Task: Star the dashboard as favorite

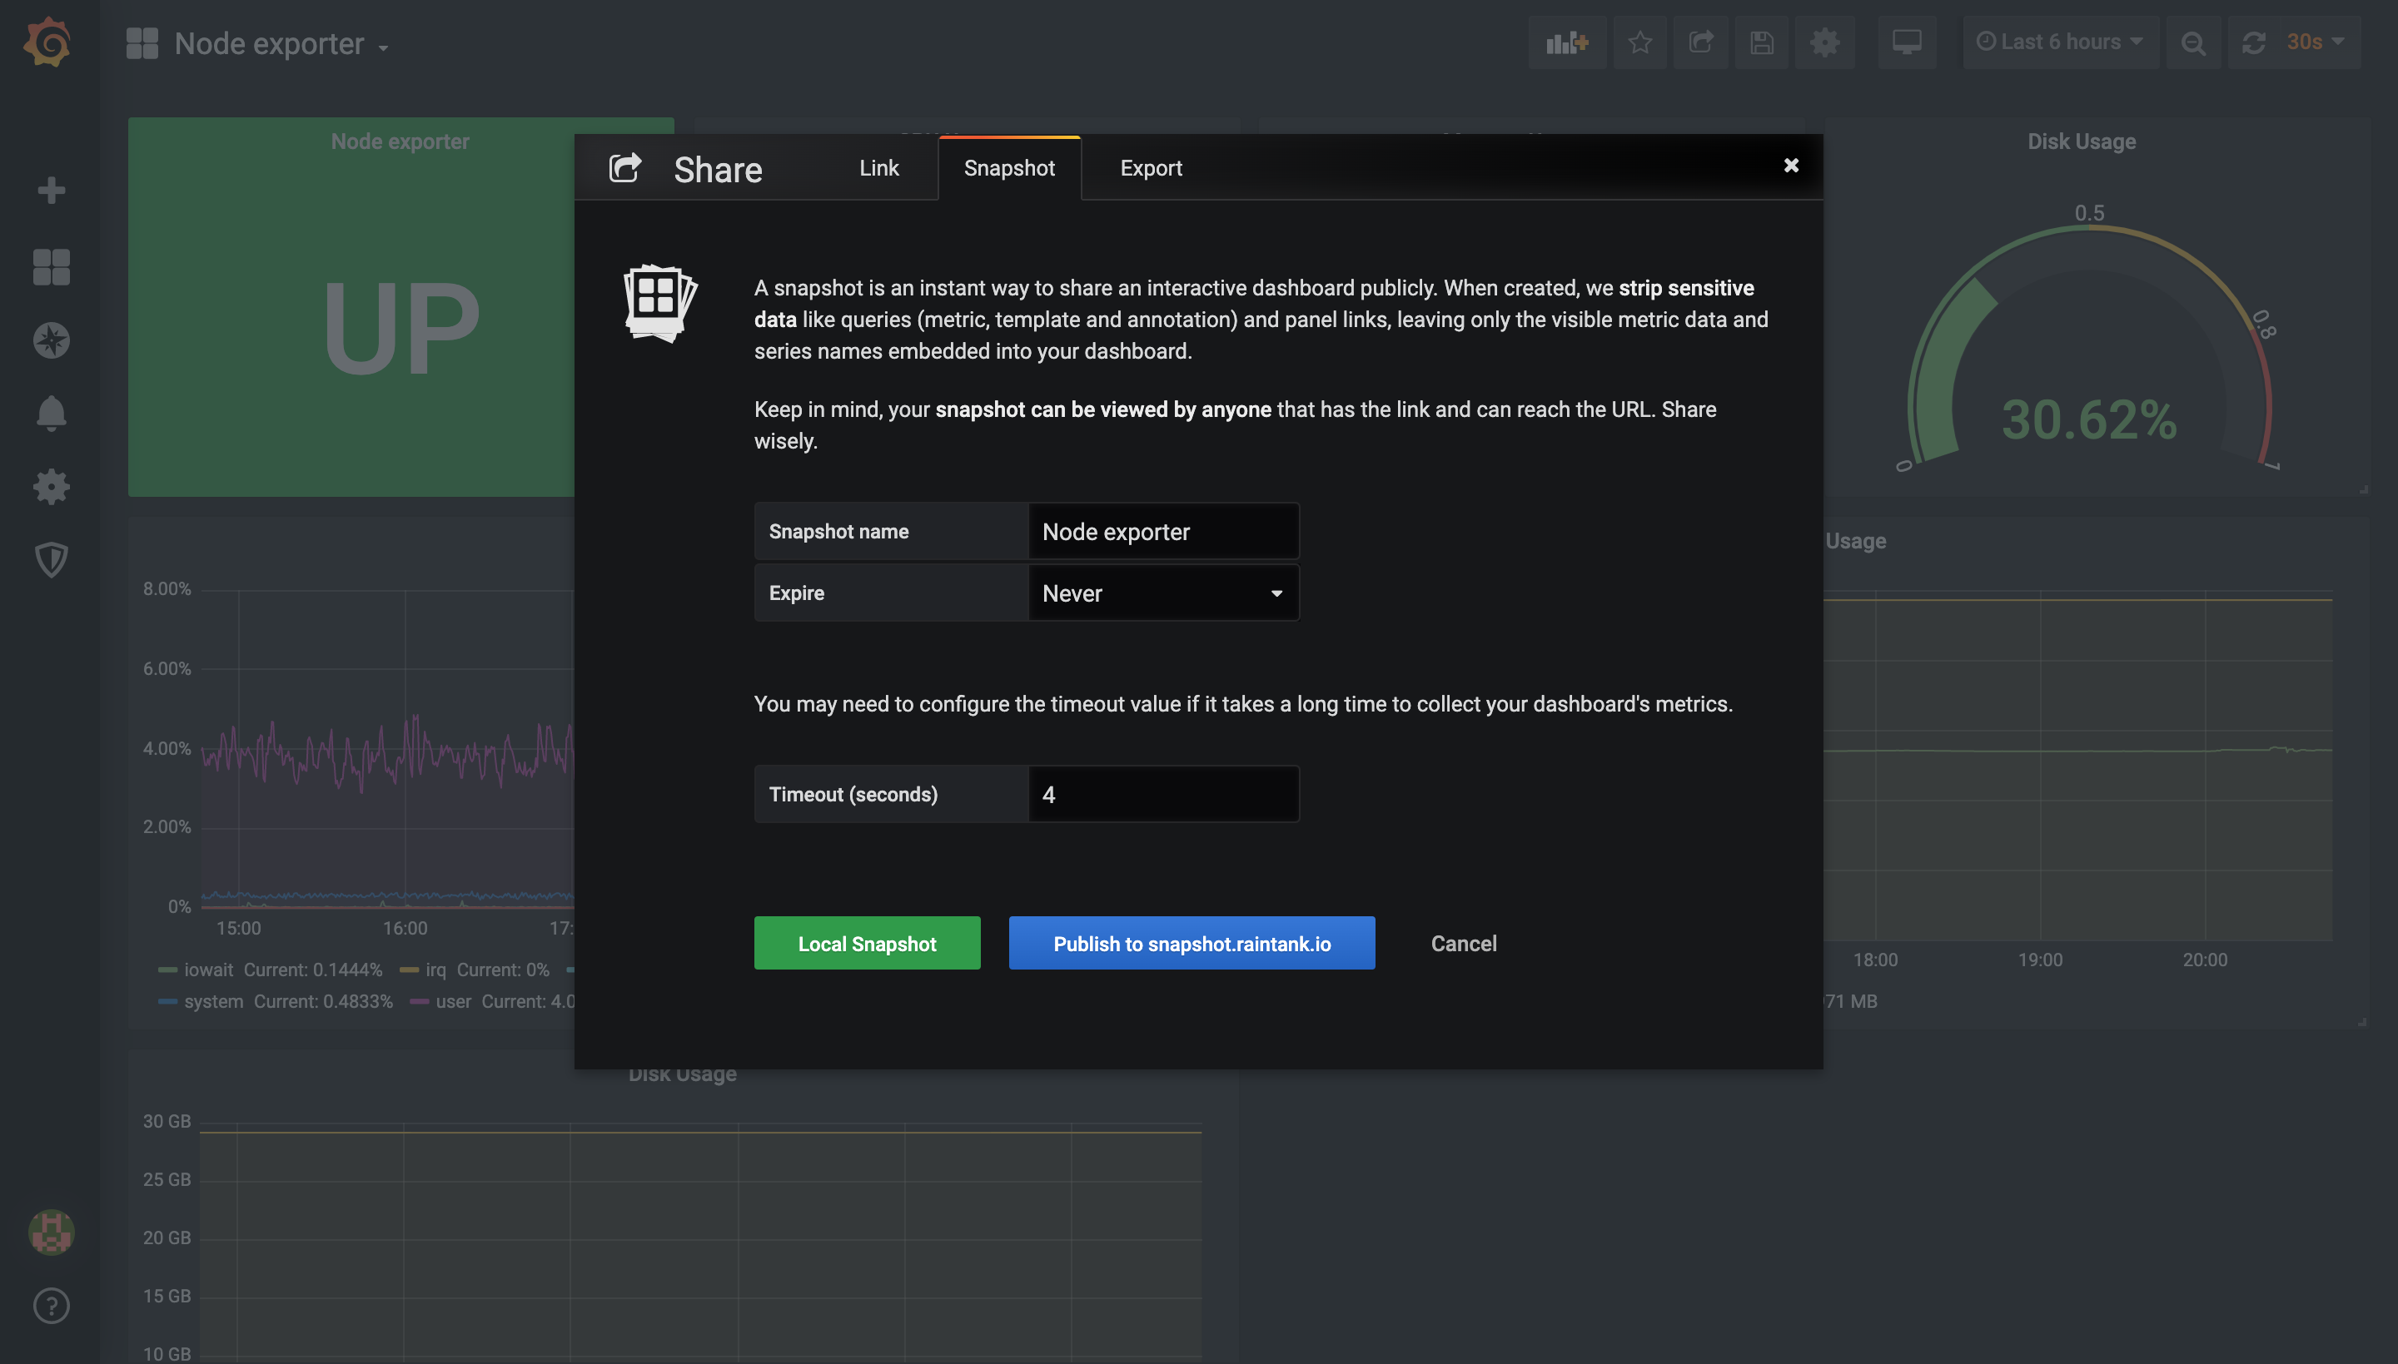Action: click(1639, 42)
